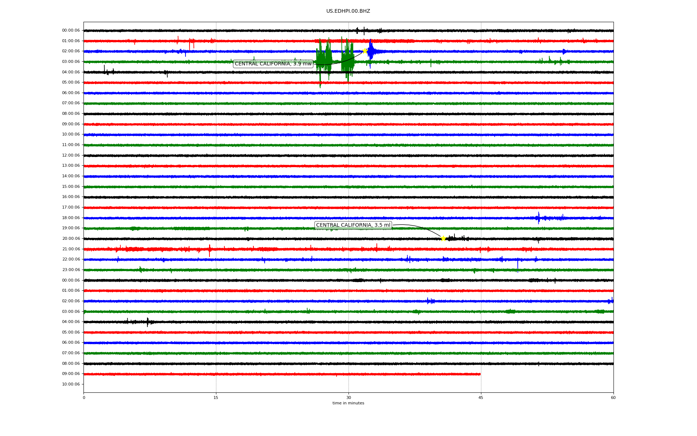The width and height of the screenshot is (697, 436).
Task: Click the second 04:00:06 row label
Action: [x=71, y=322]
